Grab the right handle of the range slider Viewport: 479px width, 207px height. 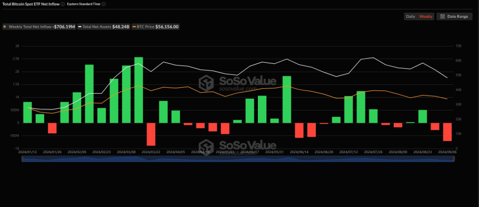[453, 159]
